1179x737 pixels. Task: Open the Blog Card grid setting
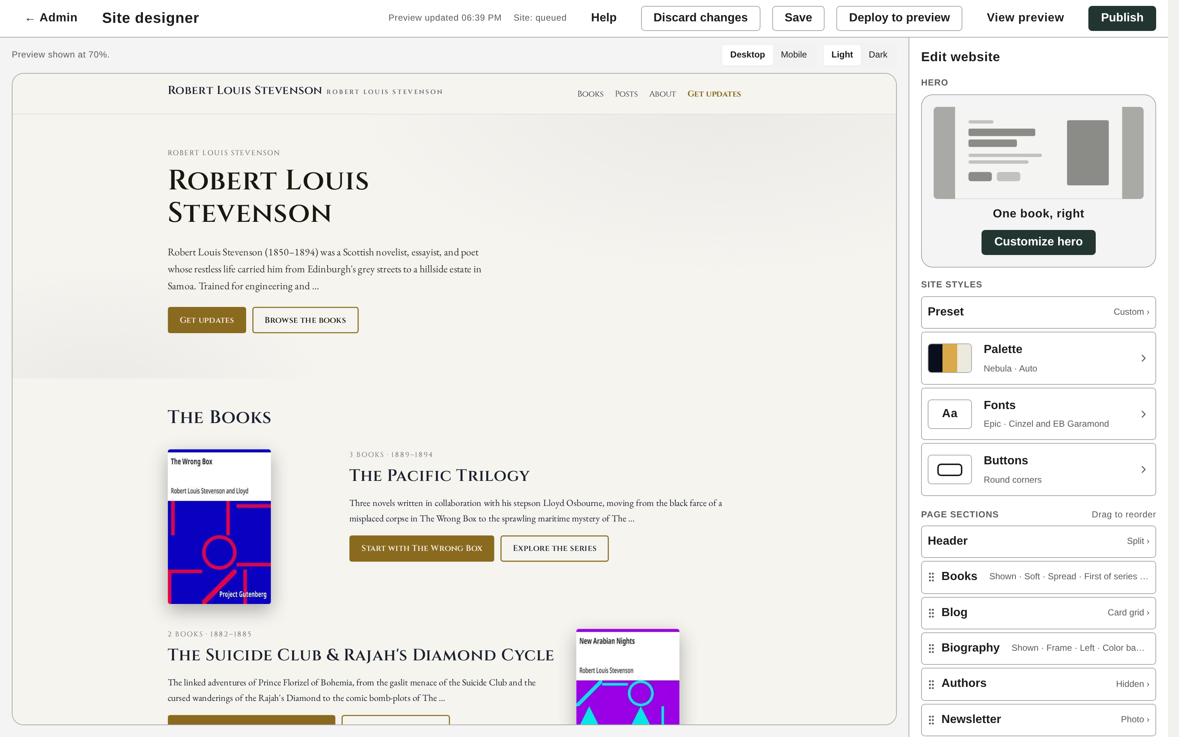(1038, 613)
